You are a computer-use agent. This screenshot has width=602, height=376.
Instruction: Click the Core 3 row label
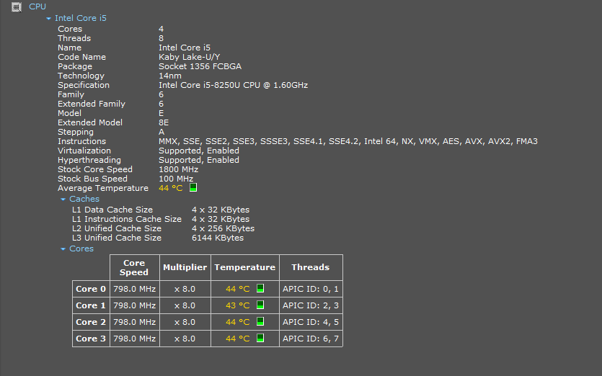(x=91, y=339)
